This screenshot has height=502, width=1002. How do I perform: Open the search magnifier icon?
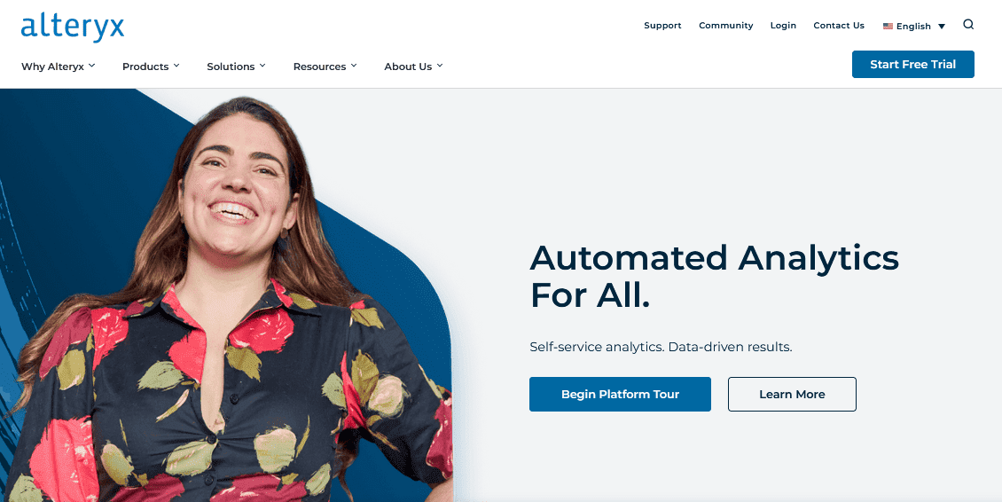click(968, 25)
